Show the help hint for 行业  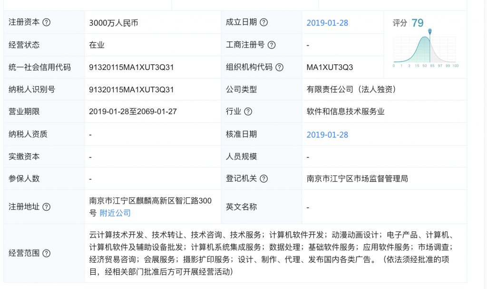click(x=248, y=112)
